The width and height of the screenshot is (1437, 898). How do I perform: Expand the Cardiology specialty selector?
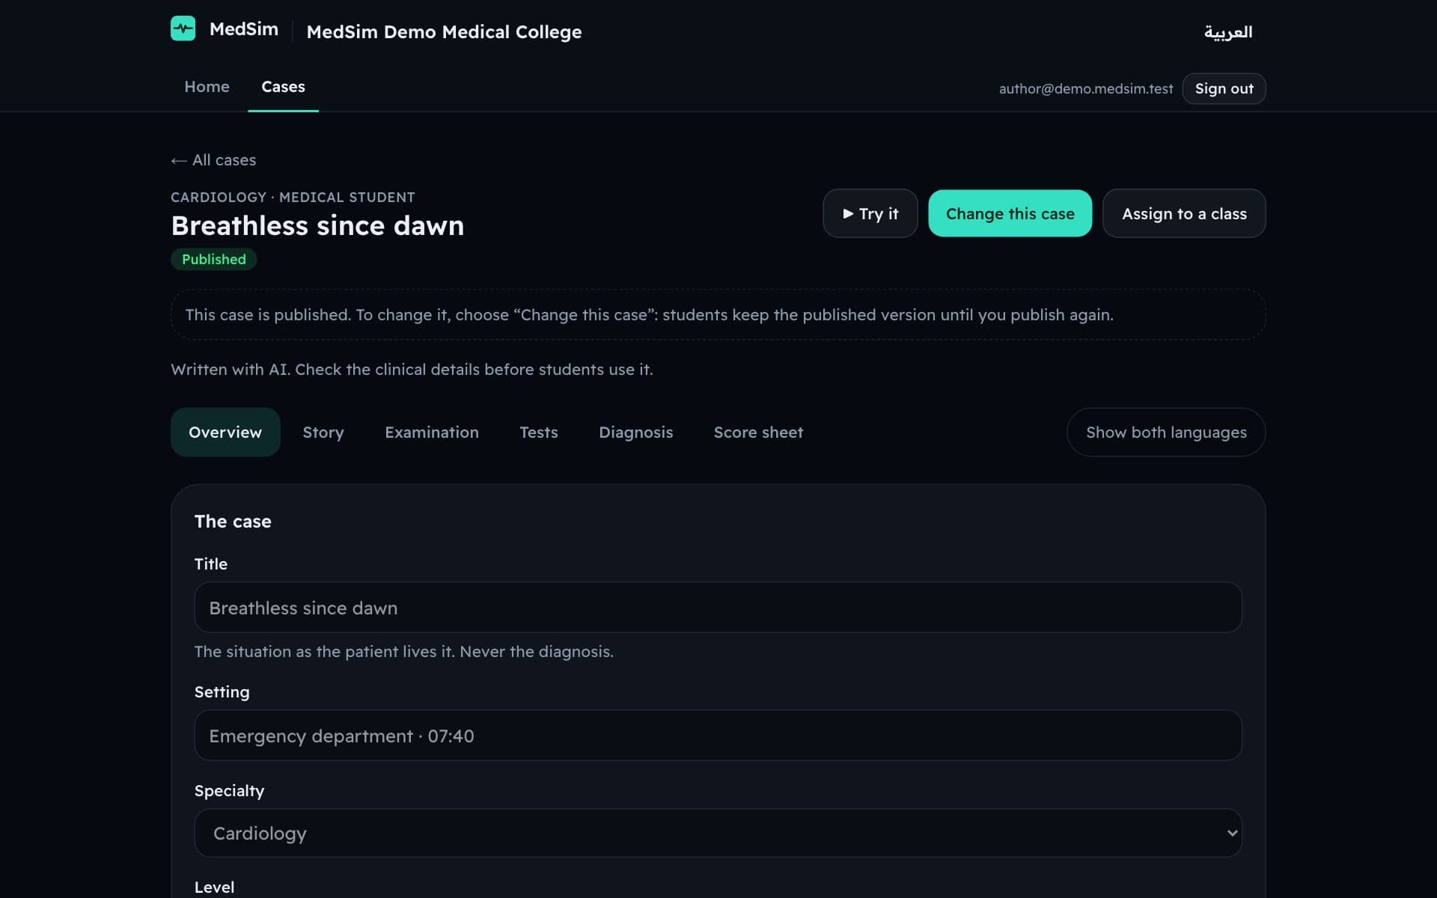click(718, 833)
